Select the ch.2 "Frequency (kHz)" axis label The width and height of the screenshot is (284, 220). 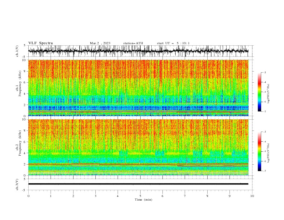(x=20, y=143)
